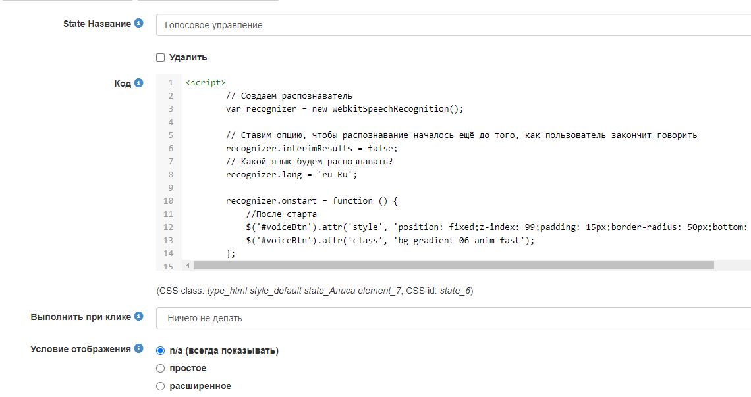Click the code editor's left scroll arrow
This screenshot has height=397, width=751.
188,265
